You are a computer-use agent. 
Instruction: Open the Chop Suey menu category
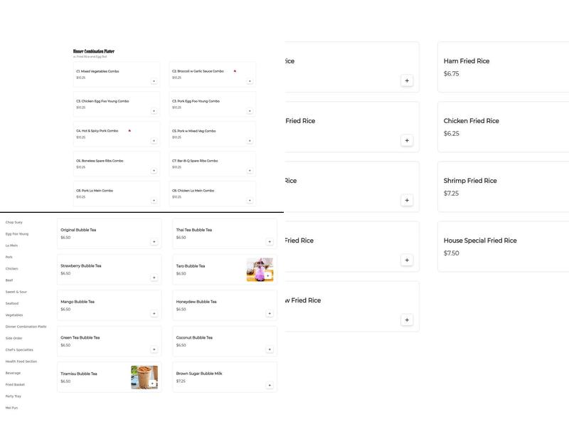pos(14,222)
